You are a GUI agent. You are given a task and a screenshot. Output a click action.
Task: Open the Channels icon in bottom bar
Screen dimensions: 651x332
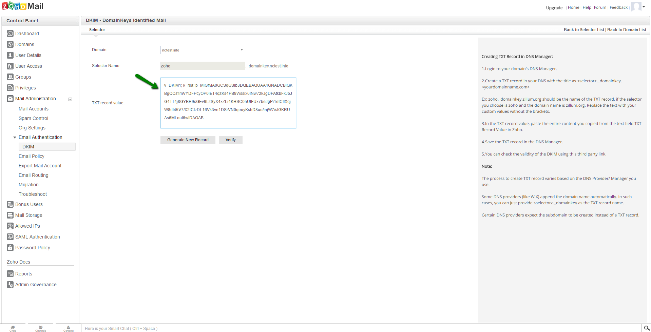point(41,328)
